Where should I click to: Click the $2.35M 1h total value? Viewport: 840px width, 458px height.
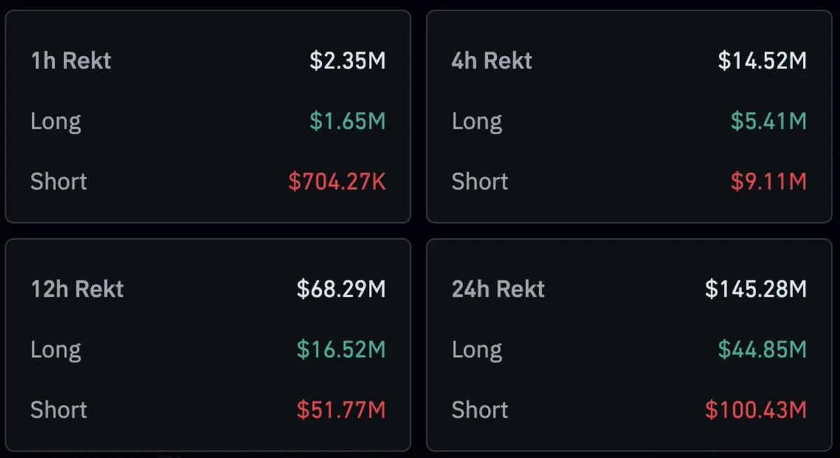click(x=347, y=61)
